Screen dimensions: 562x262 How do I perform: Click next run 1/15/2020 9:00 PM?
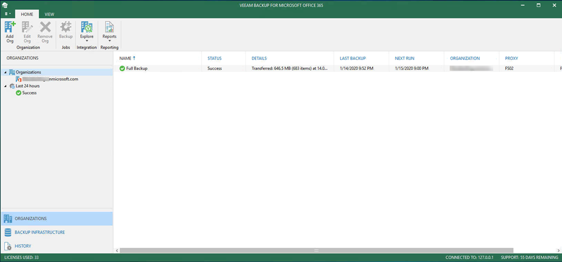(x=412, y=68)
